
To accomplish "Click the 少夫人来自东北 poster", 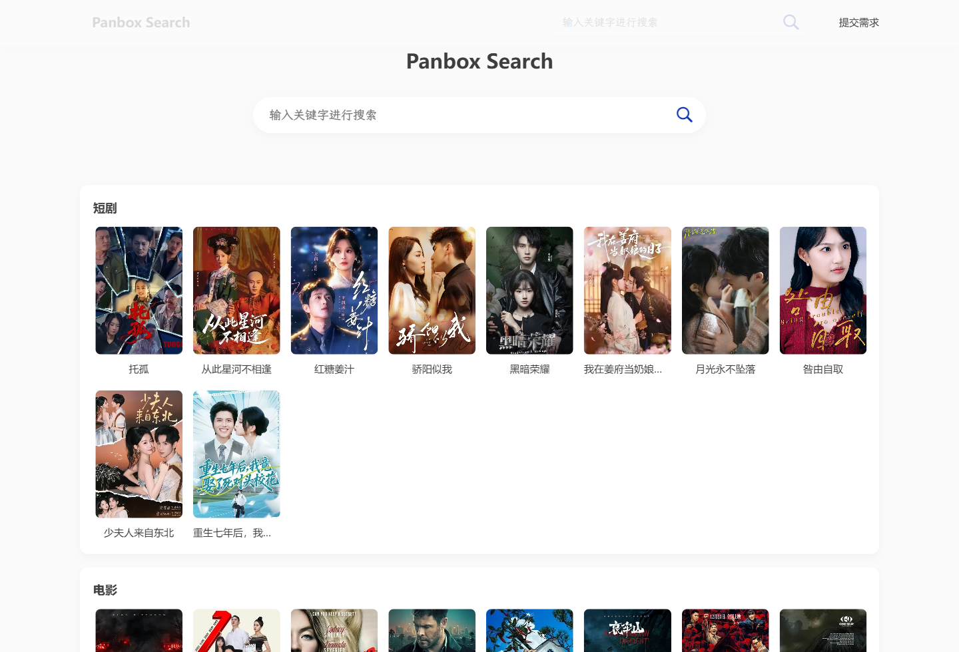I will [139, 454].
